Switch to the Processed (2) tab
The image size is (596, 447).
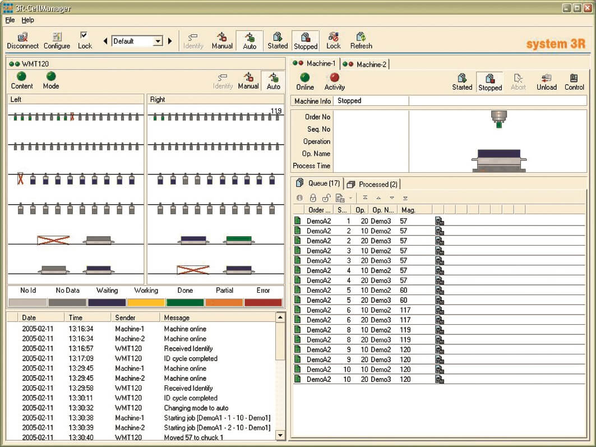coord(372,185)
